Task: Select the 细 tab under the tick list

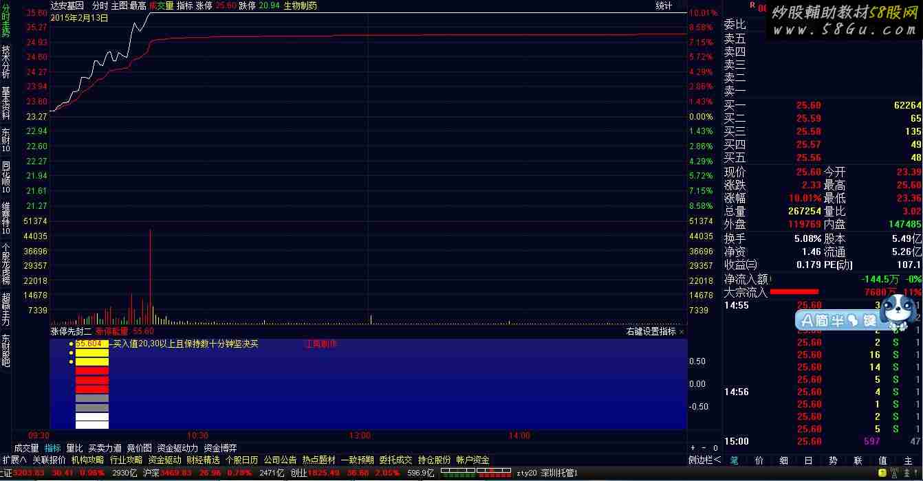Action: (784, 460)
